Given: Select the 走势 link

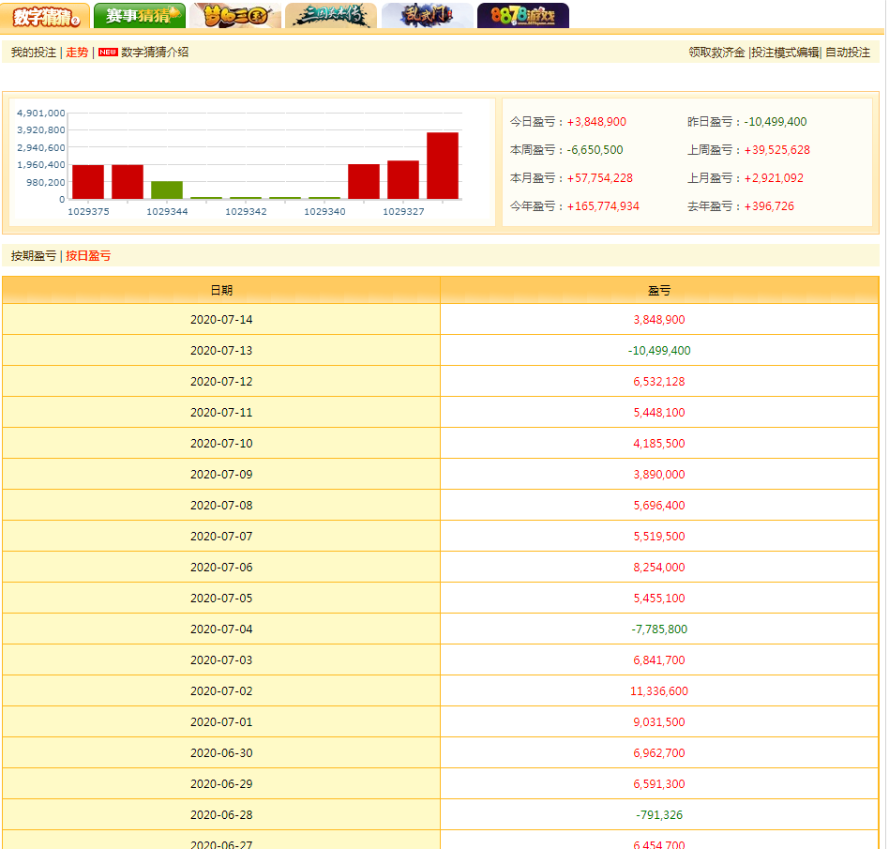Looking at the screenshot, I should [x=77, y=53].
